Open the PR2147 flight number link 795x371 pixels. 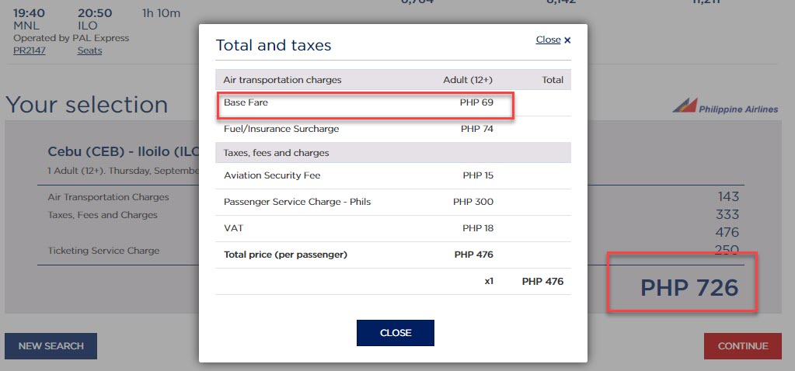coord(30,50)
